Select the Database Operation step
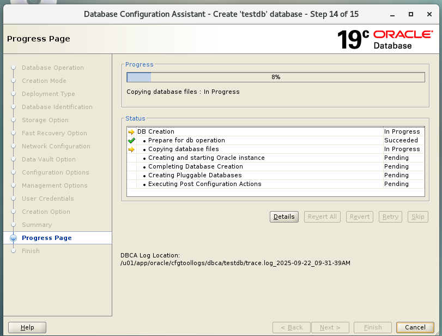 [x=53, y=68]
